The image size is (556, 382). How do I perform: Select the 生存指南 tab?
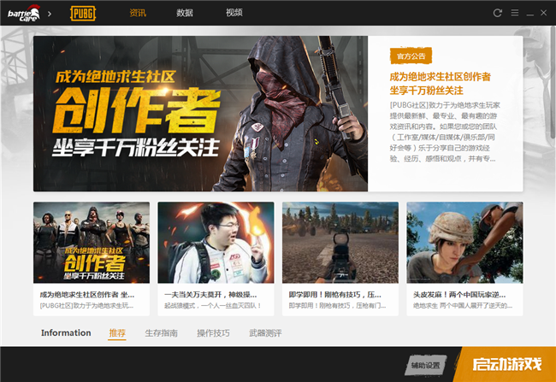click(x=162, y=333)
